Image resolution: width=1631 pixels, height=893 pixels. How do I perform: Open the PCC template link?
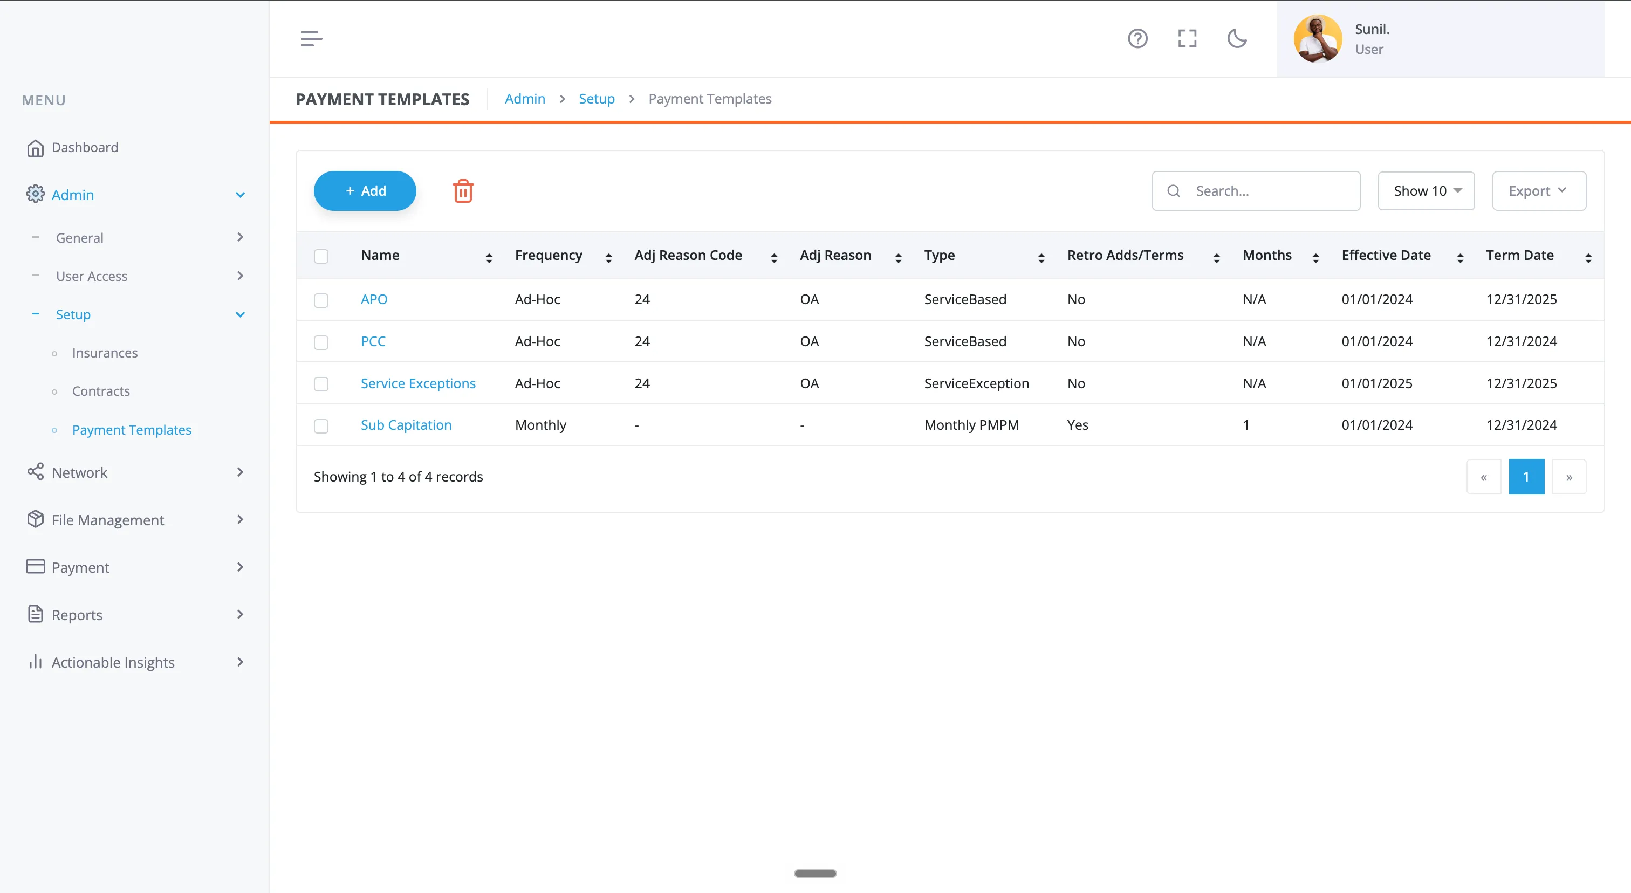373,341
